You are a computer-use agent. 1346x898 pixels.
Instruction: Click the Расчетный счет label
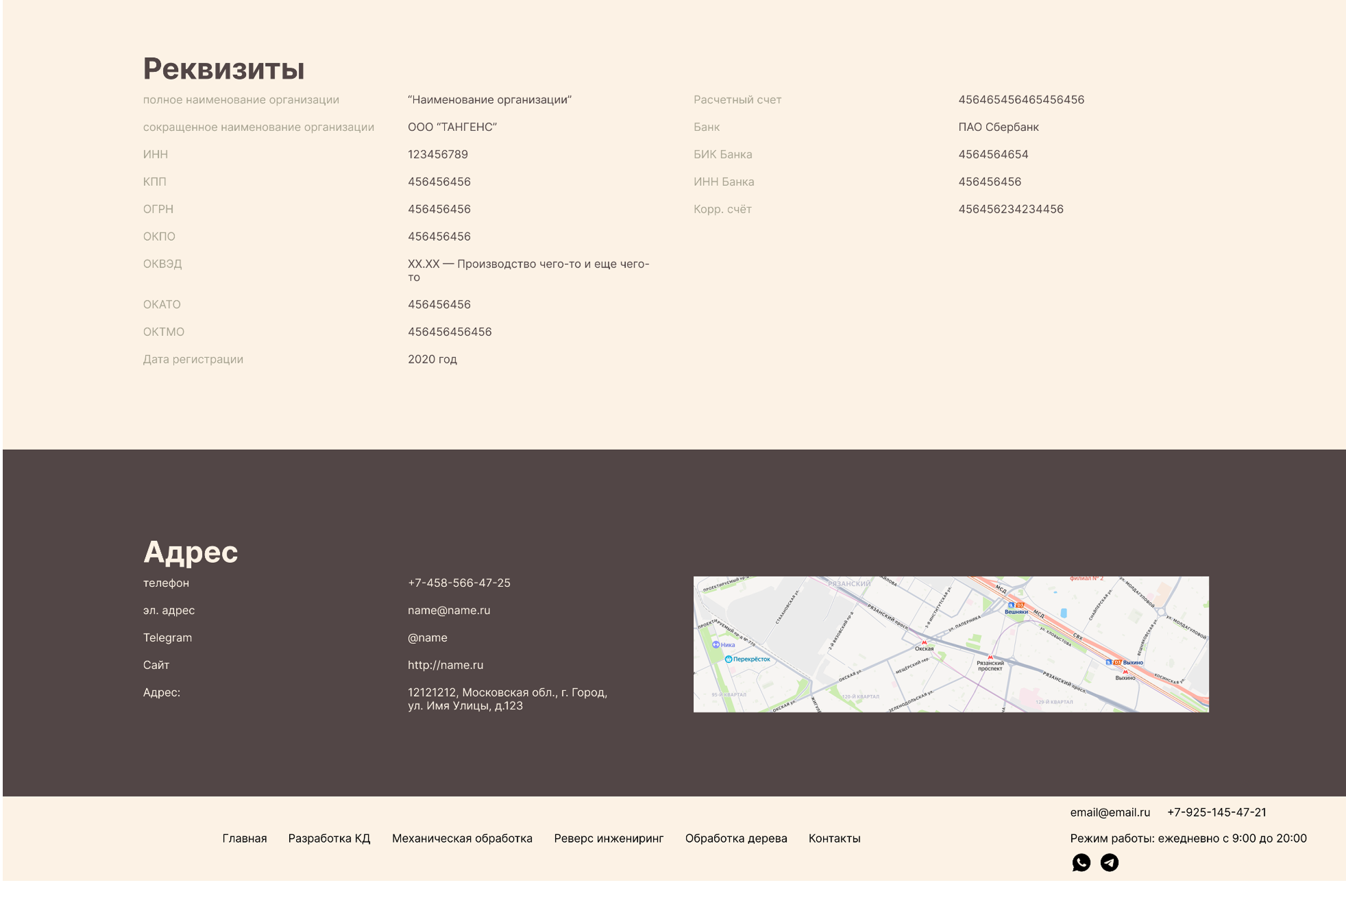(737, 99)
